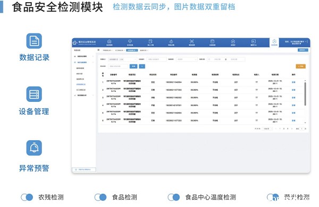Select the blue highlighted sidebar submenu item
The image size is (319, 207).
81,84
